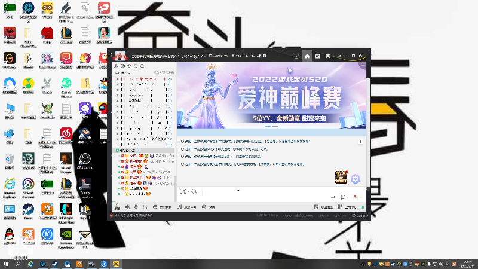
Task: Click the enter/send arrow icon
Action: pos(333,197)
